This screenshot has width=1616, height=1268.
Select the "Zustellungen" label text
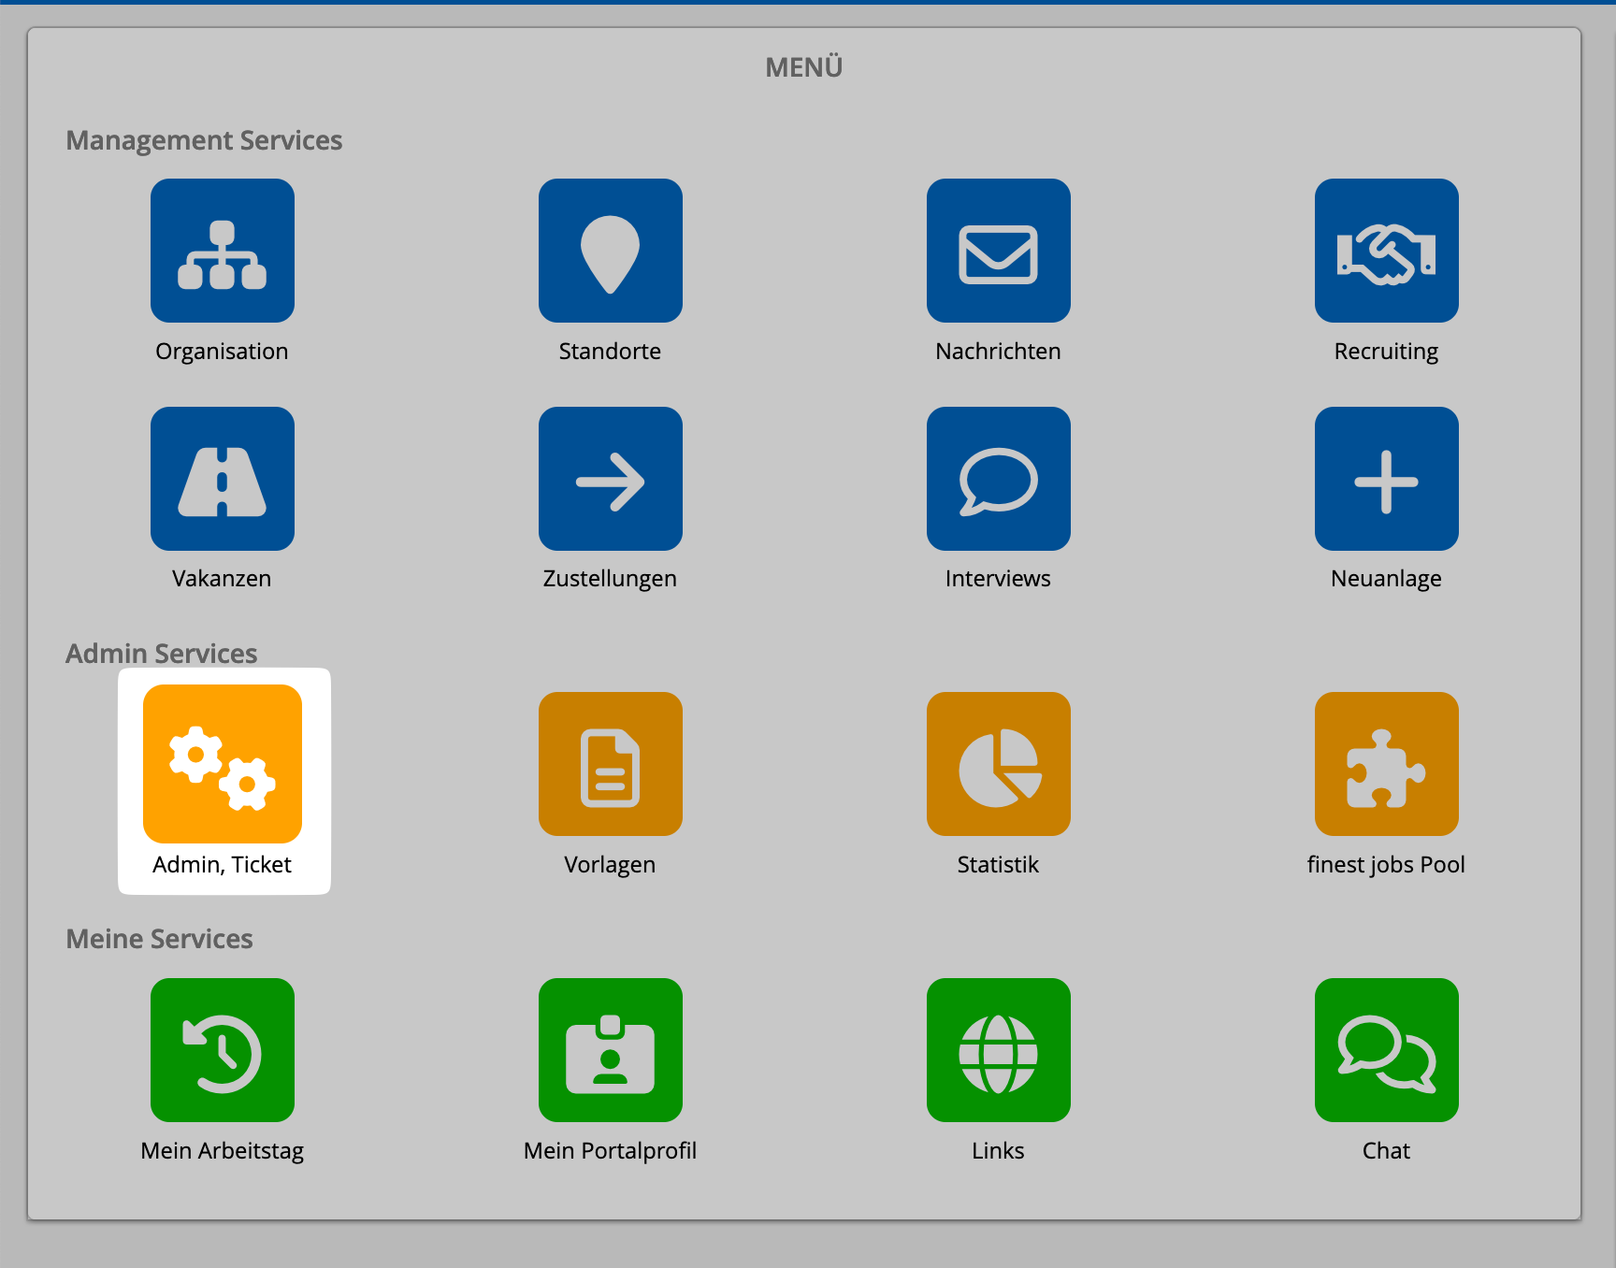pyautogui.click(x=610, y=578)
